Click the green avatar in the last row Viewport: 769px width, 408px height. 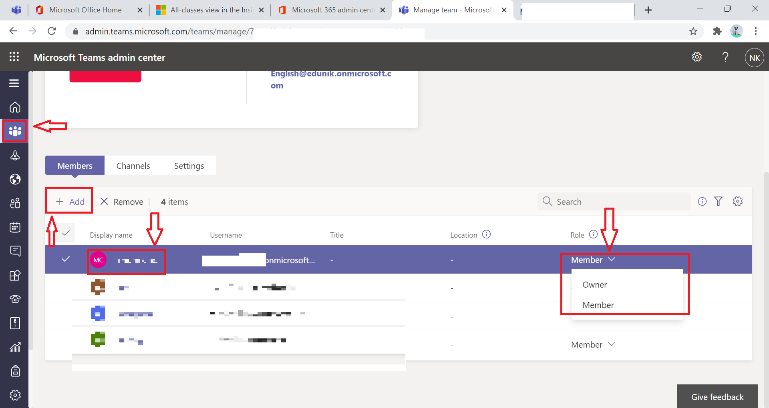click(98, 339)
